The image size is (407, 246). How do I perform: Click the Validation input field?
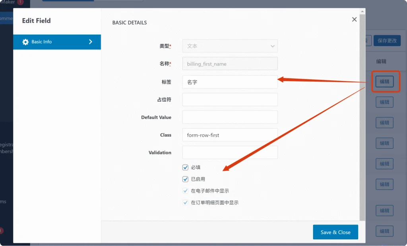[x=230, y=153]
